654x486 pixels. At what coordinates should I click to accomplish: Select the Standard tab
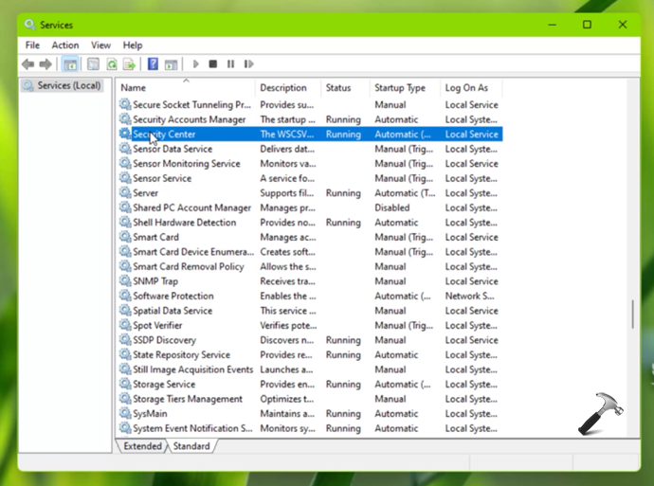[x=191, y=445]
